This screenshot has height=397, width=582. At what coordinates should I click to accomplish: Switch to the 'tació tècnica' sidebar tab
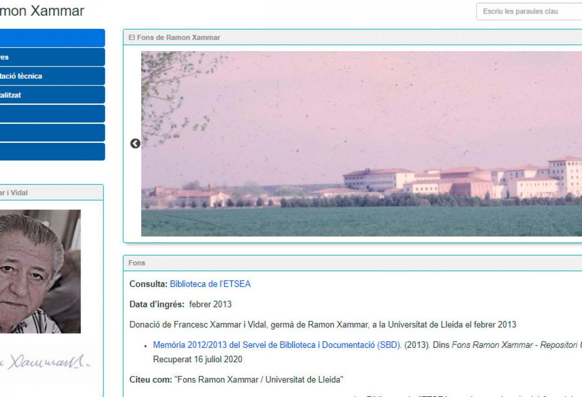(x=52, y=76)
